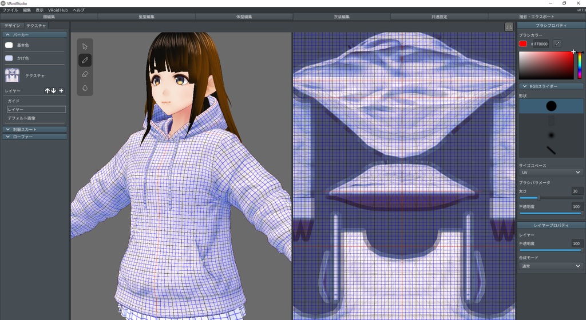
Task: Select the eraser tool
Action: click(85, 74)
